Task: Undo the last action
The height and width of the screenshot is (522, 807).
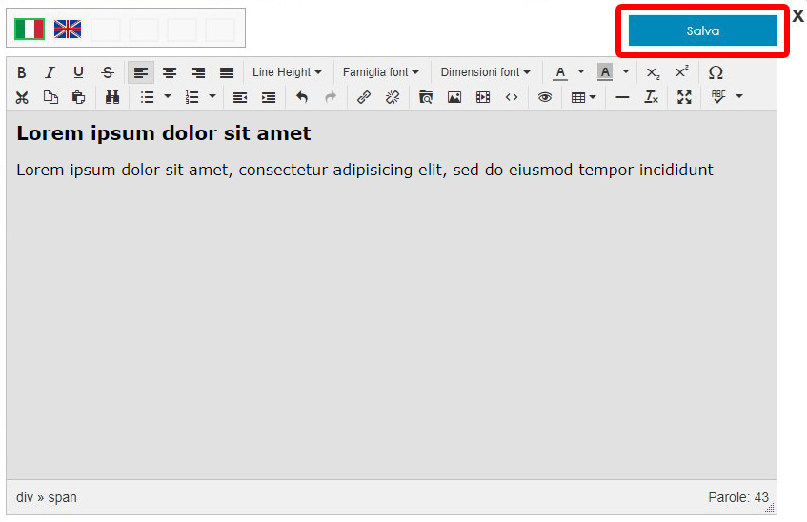Action: 302,97
